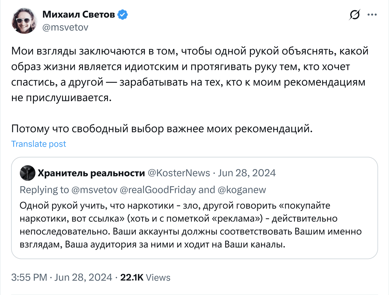This screenshot has width=389, height=295.
Task: Click the Михаил Светов display name
Action: [79, 15]
